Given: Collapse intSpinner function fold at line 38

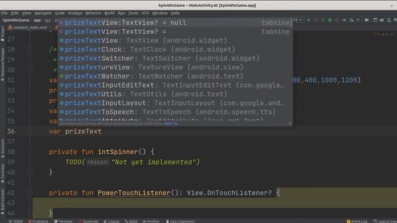Looking at the screenshot, I should click(30, 152).
